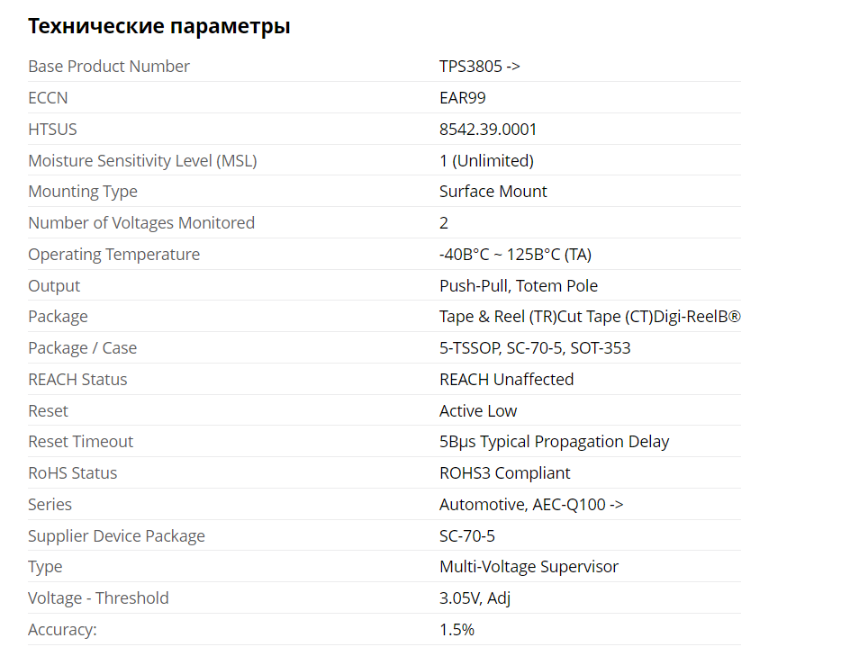Select the 'Base Product Number' label
868x647 pixels.
(x=109, y=67)
